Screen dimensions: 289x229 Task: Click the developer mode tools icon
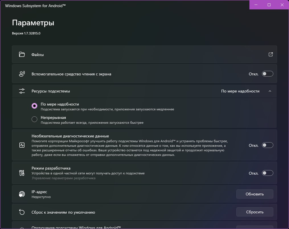[x=22, y=173]
